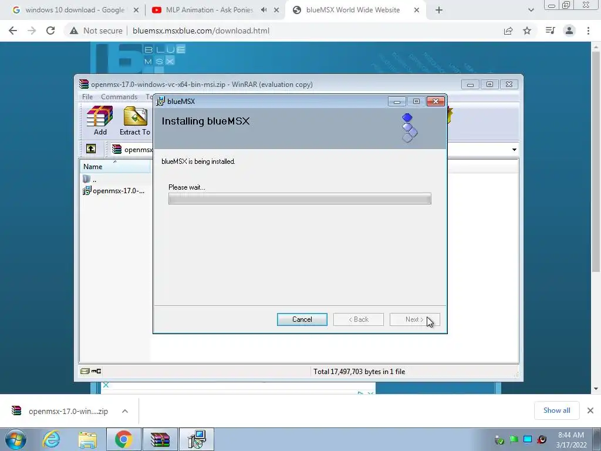Click the WinRAR title bar archive icon

(83, 84)
